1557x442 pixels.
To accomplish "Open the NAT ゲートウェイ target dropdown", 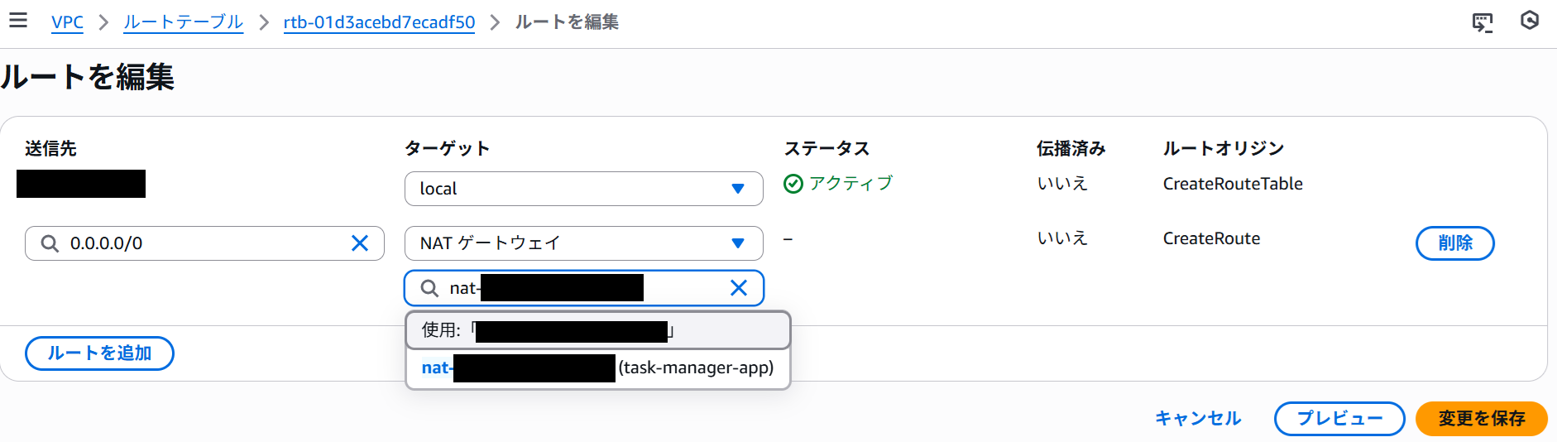I will [584, 243].
